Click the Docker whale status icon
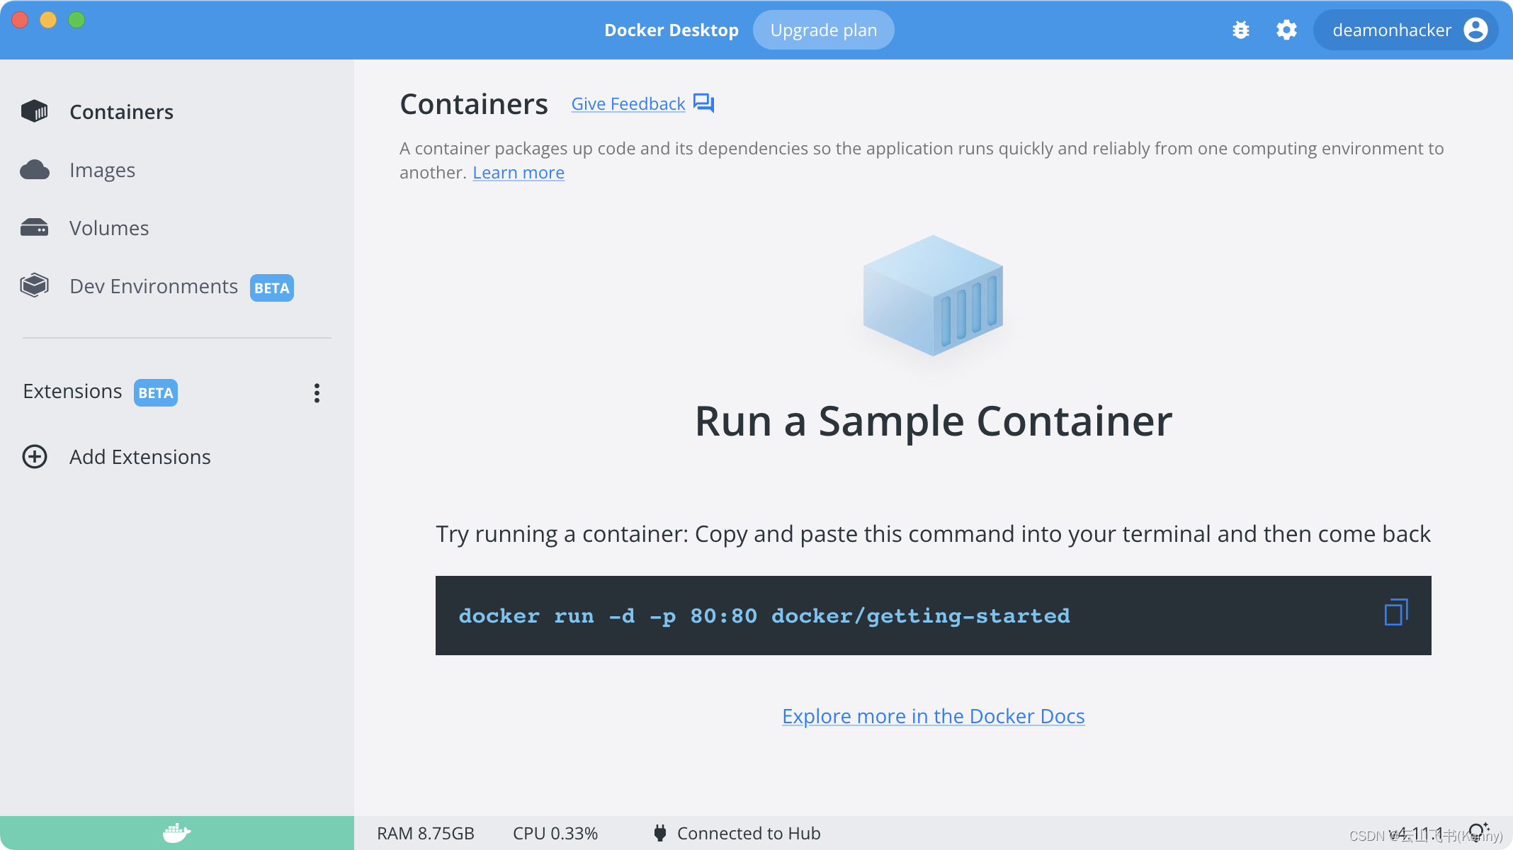1513x850 pixels. point(176,832)
